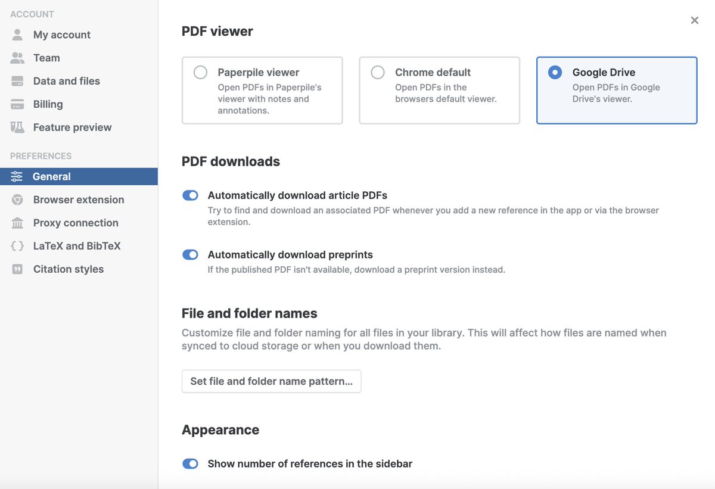Click the Browser extension Chrome icon
Image resolution: width=715 pixels, height=489 pixels.
17,200
